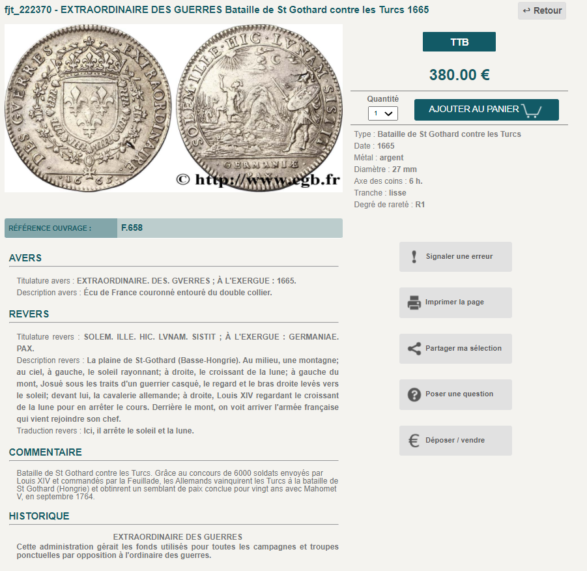Click the F.658 reference value

[132, 227]
